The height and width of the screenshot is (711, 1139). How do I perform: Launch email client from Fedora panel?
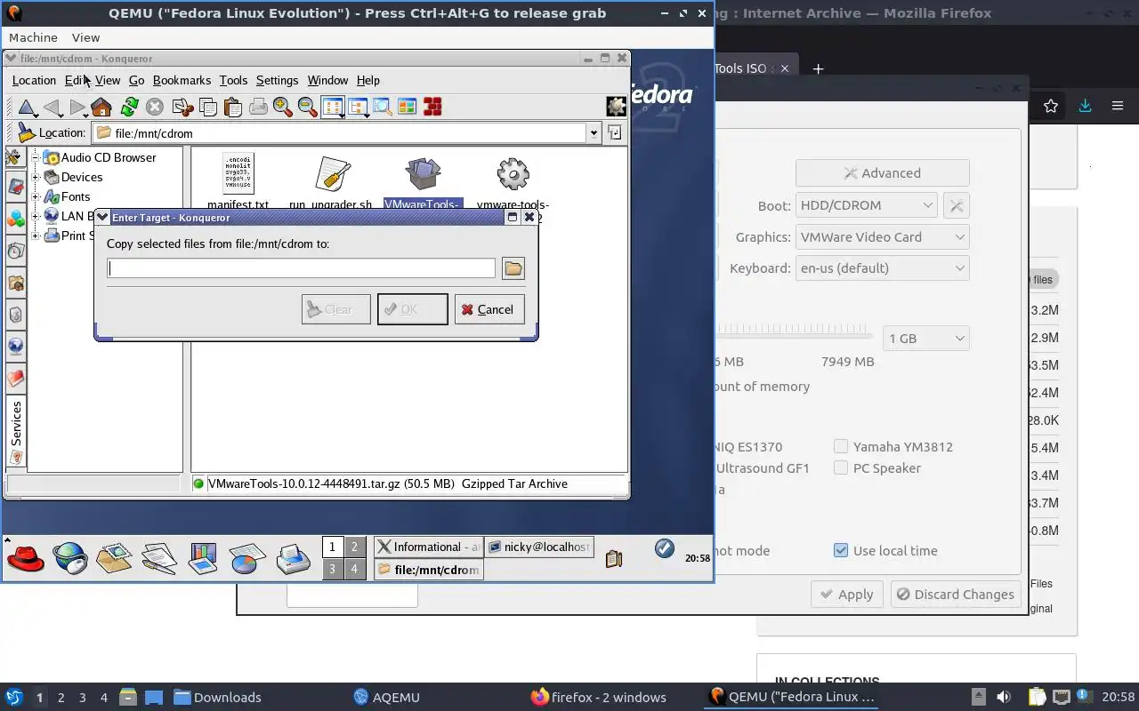tap(114, 558)
